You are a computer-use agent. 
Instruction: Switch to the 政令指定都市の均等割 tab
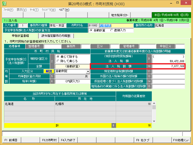point(56,36)
